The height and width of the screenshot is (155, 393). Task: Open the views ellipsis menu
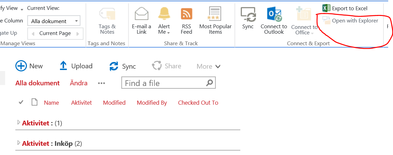click(x=101, y=83)
